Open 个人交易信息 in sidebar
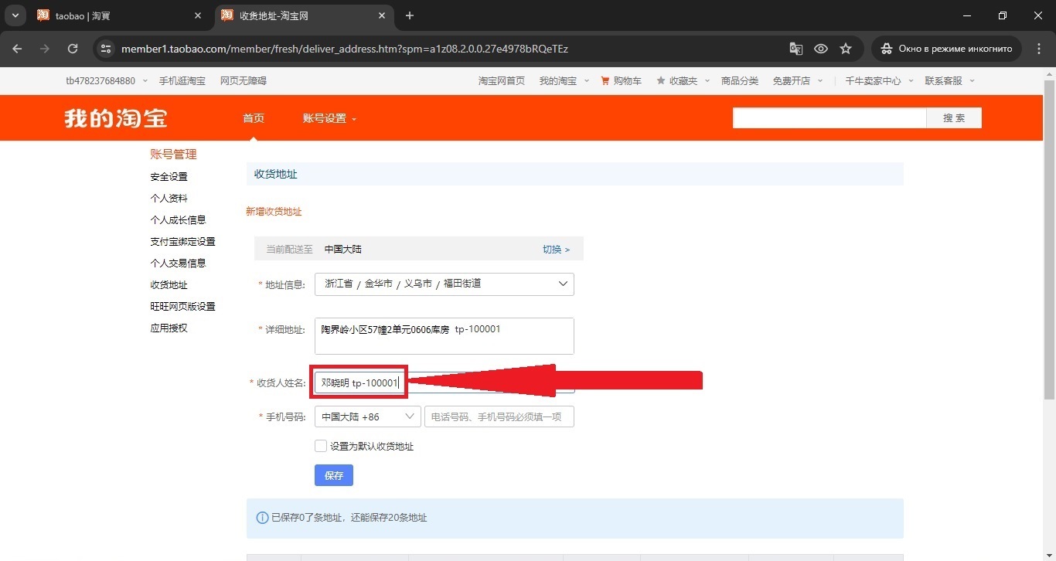Viewport: 1056px width, 561px height. pos(178,263)
